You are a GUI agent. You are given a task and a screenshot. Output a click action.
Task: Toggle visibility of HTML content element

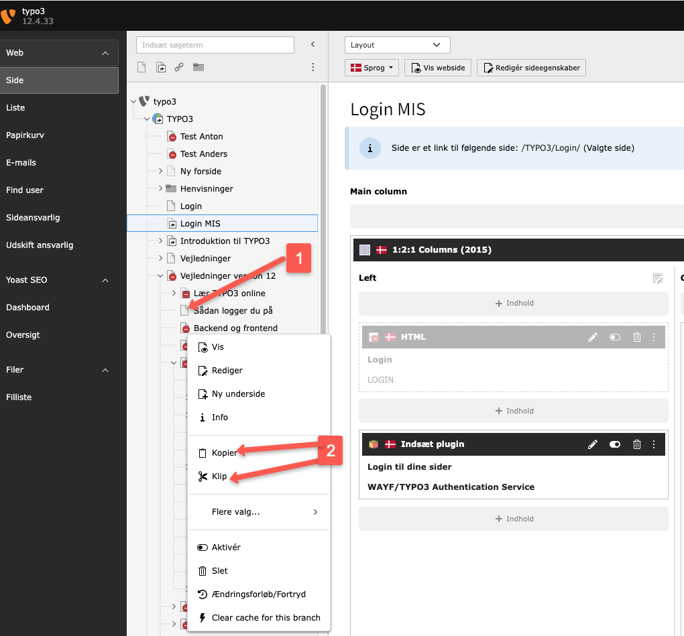614,337
